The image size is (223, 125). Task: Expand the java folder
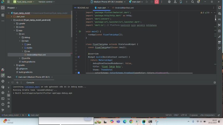point(23,44)
